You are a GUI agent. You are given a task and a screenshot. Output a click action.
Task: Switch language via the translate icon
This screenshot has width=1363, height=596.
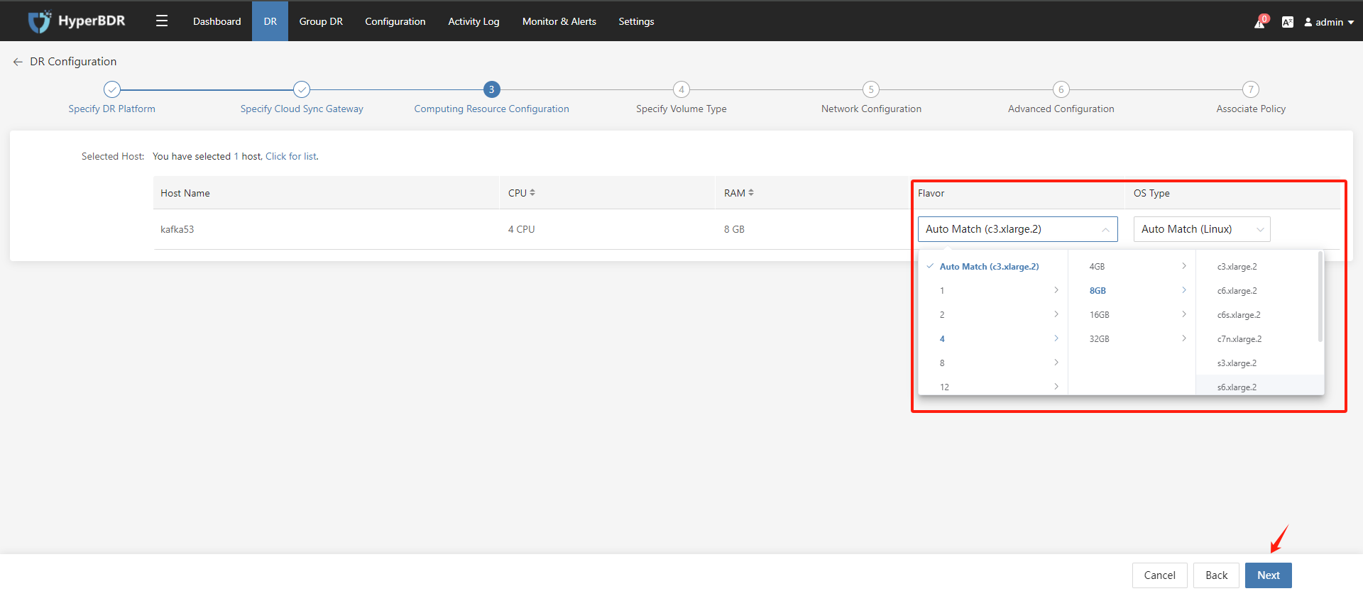(1287, 22)
